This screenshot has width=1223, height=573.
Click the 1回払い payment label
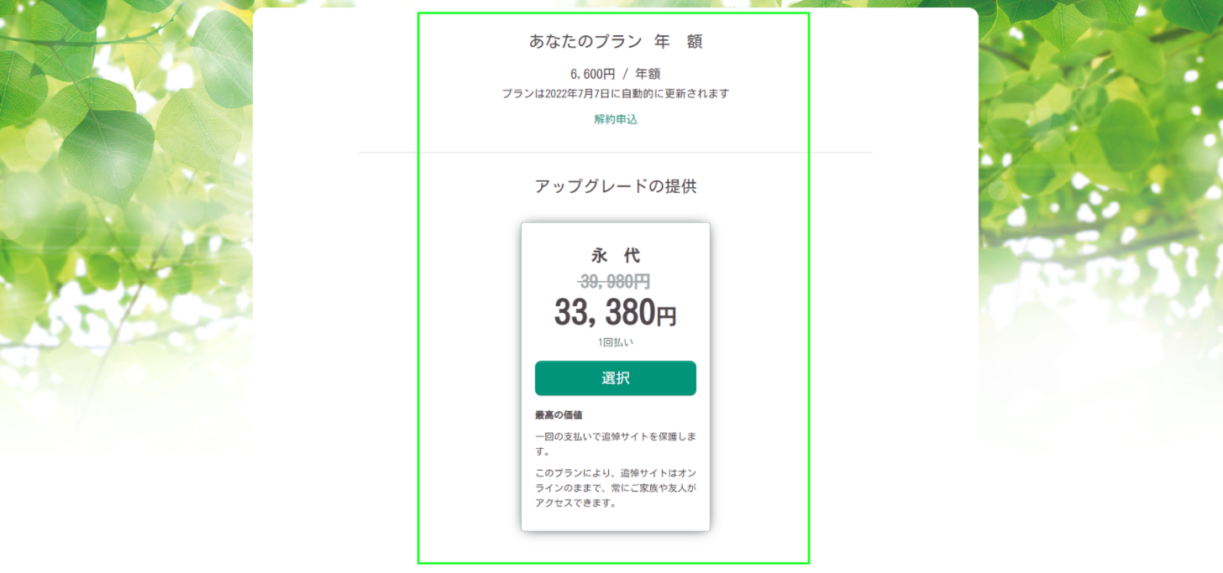[x=616, y=342]
